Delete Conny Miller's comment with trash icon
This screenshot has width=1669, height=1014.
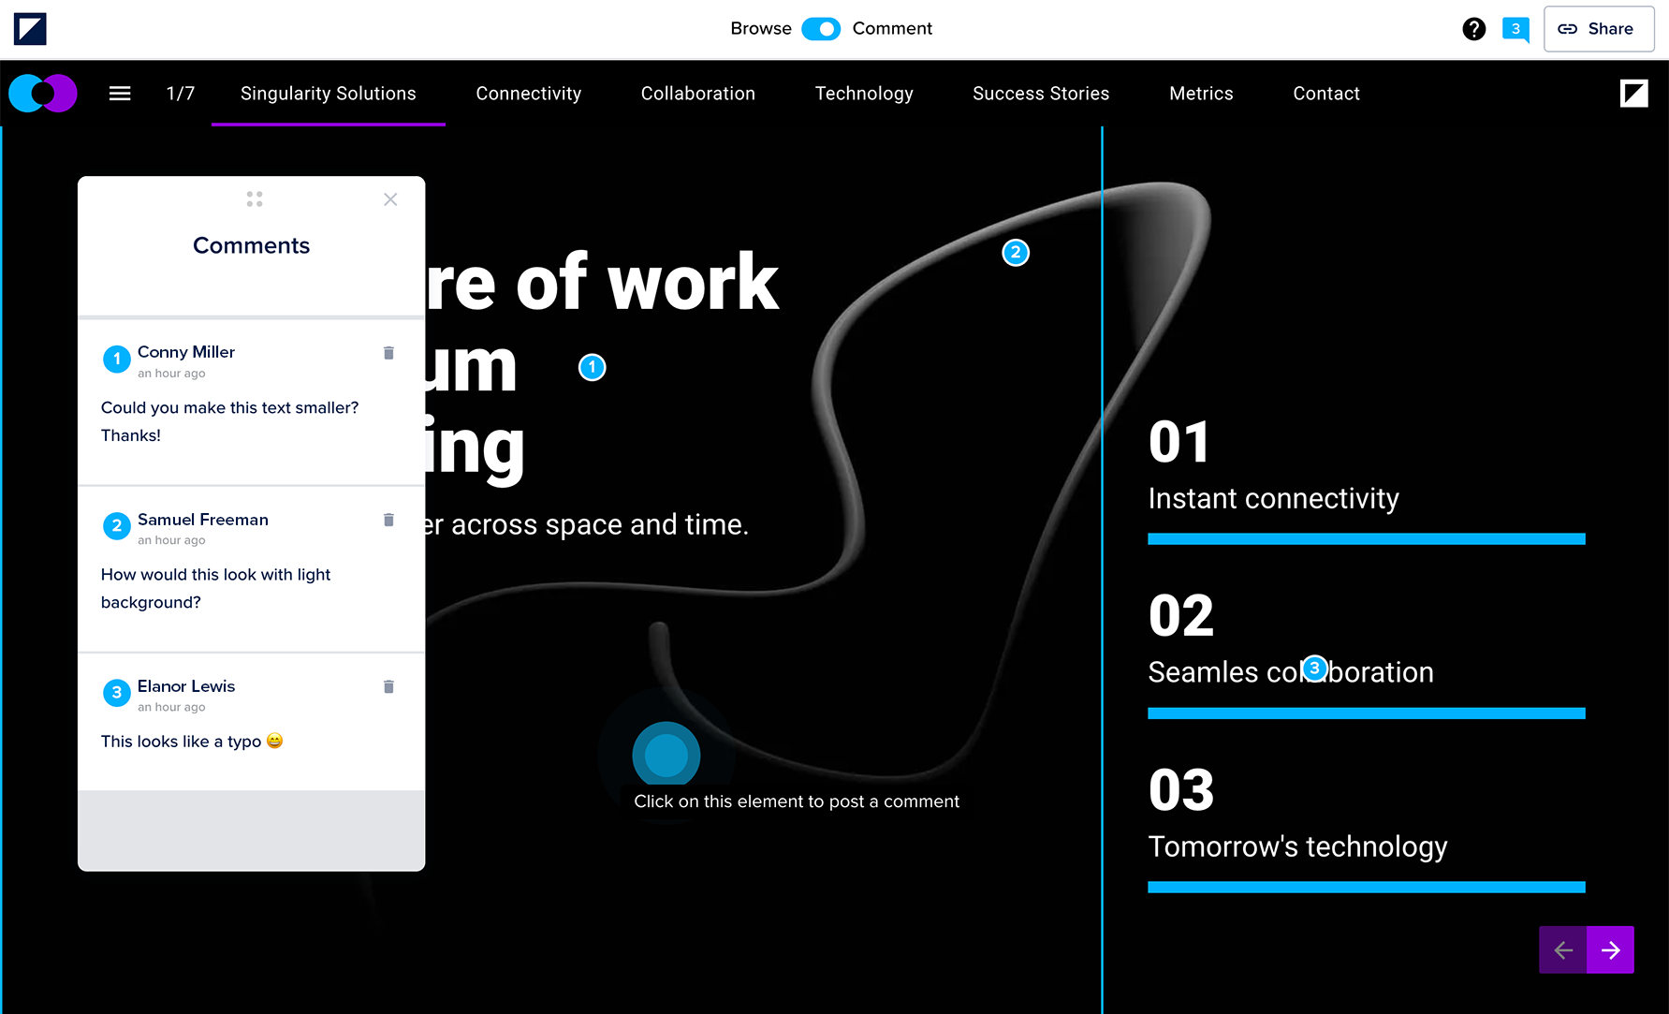(388, 353)
